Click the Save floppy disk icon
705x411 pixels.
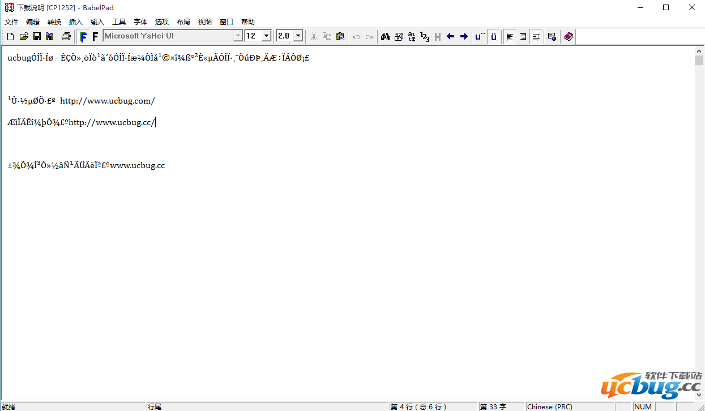click(x=37, y=37)
